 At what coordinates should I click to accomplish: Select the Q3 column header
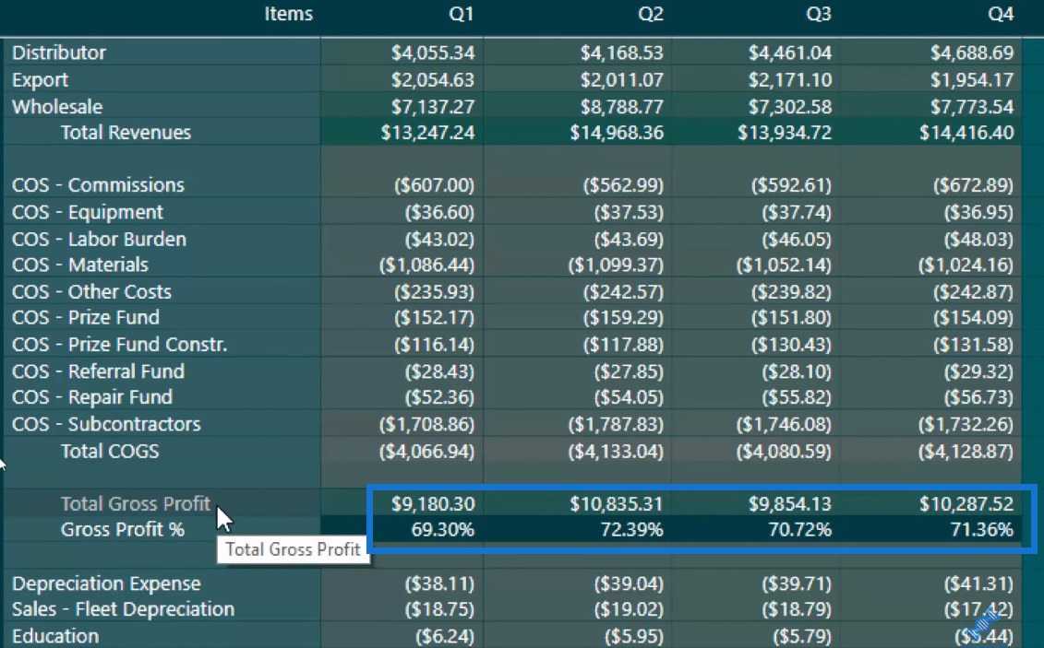[x=818, y=14]
